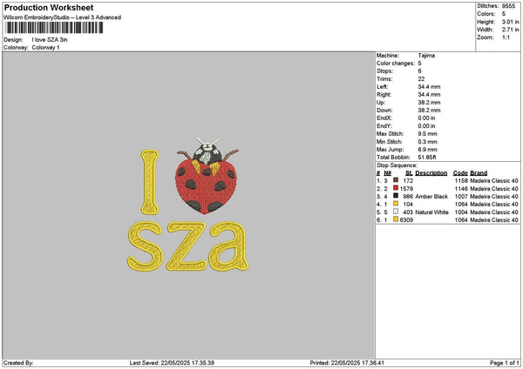Click the Description column header
This screenshot has height=369, width=523.
[431, 173]
